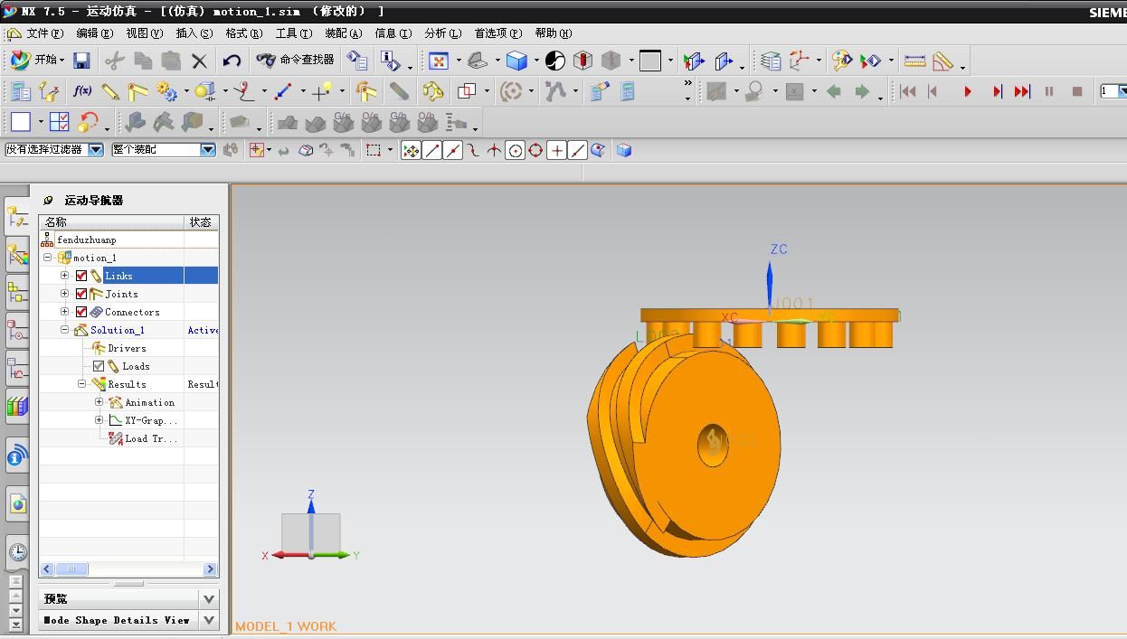This screenshot has height=639, width=1127.
Task: Click the blue cube icon at selection bar end
Action: pyautogui.click(x=623, y=150)
